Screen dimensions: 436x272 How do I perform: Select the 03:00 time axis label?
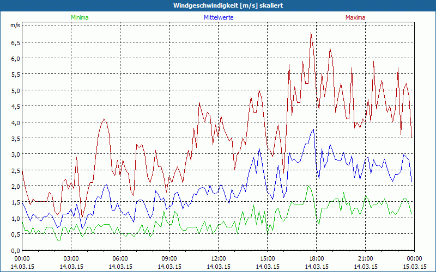coord(71,258)
